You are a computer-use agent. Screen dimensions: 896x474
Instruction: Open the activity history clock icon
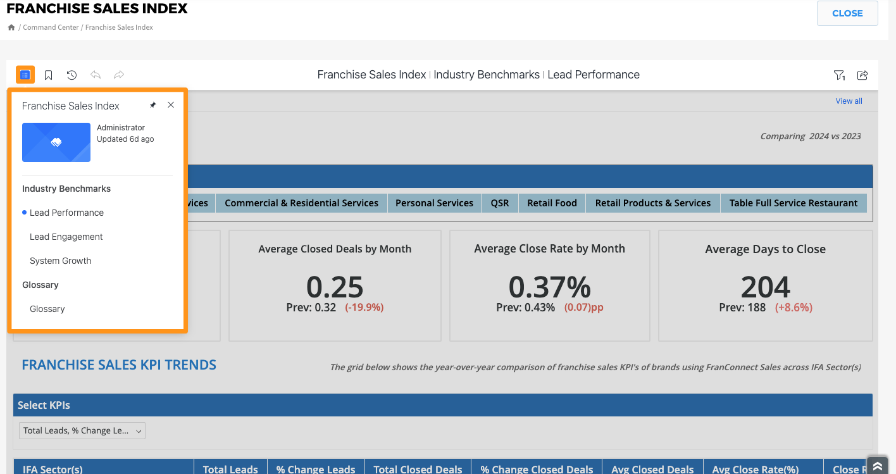pyautogui.click(x=72, y=75)
